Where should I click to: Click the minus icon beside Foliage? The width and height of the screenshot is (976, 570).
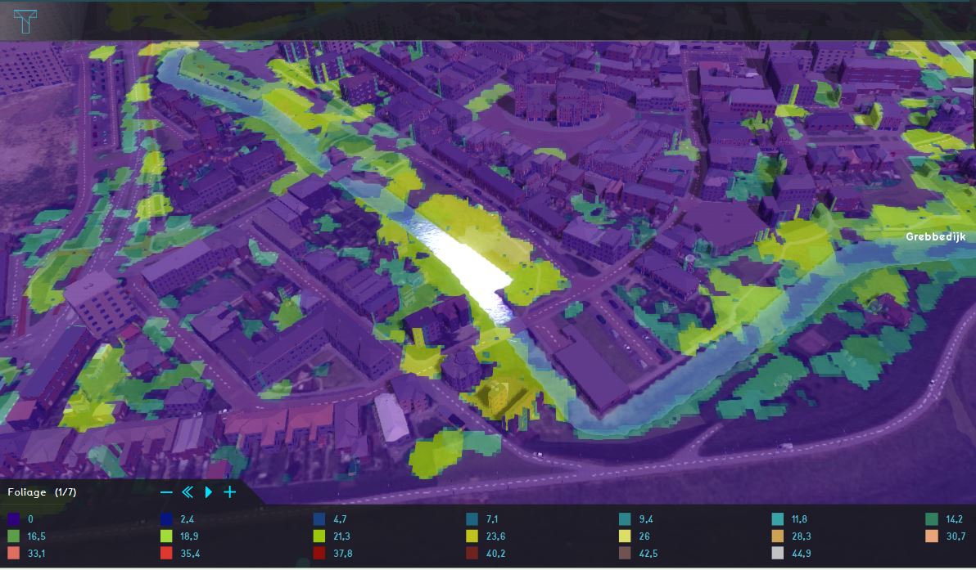166,492
